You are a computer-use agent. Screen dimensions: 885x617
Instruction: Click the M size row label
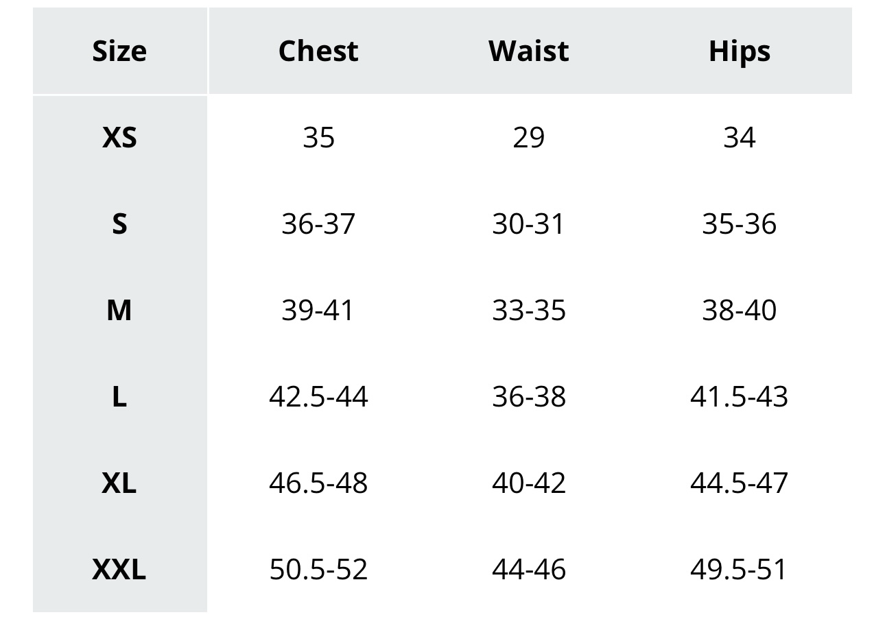[x=119, y=311]
